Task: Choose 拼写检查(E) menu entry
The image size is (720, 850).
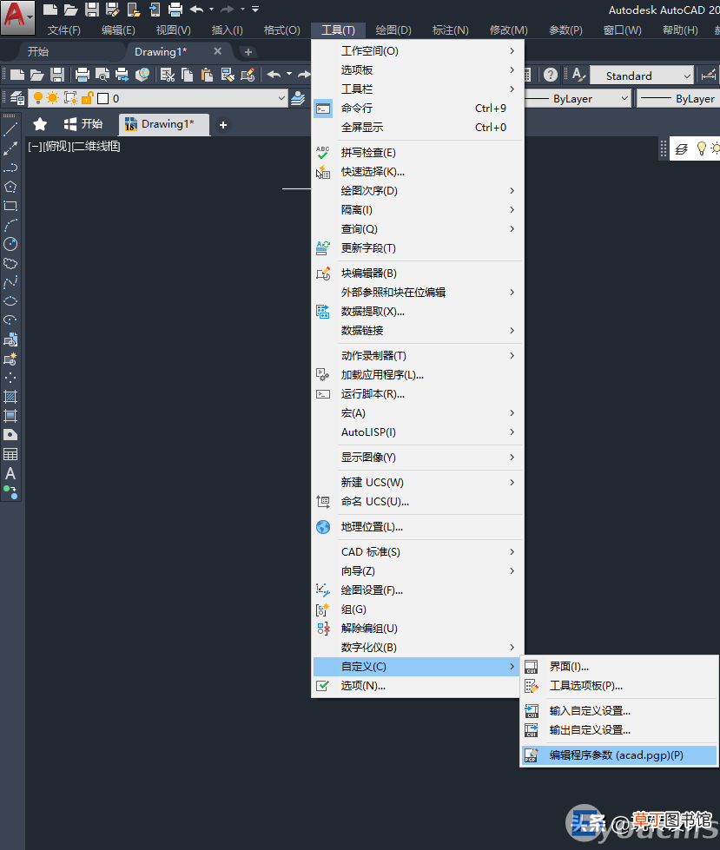Action: (418, 153)
